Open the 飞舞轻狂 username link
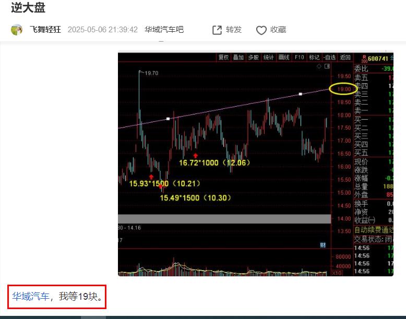This screenshot has width=406, height=319. coord(45,30)
